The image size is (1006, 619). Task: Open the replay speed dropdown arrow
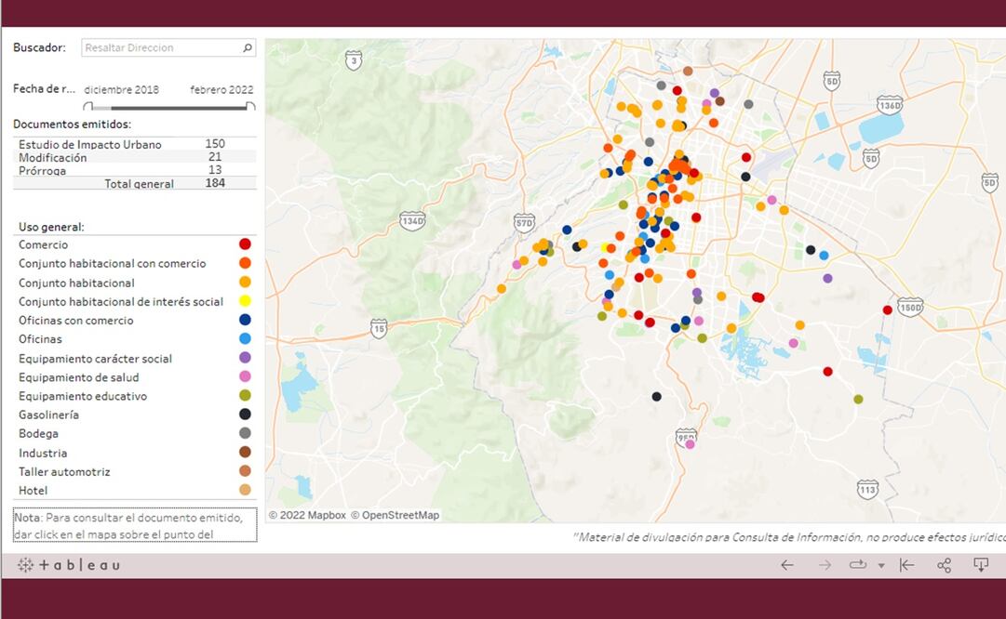pyautogui.click(x=880, y=566)
